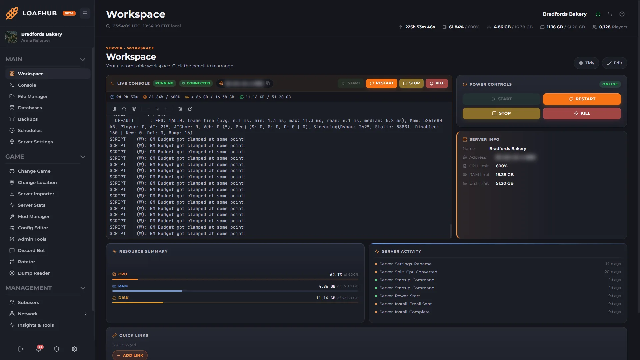
Task: Click the DISK usage progress bar
Action: pyautogui.click(x=235, y=303)
